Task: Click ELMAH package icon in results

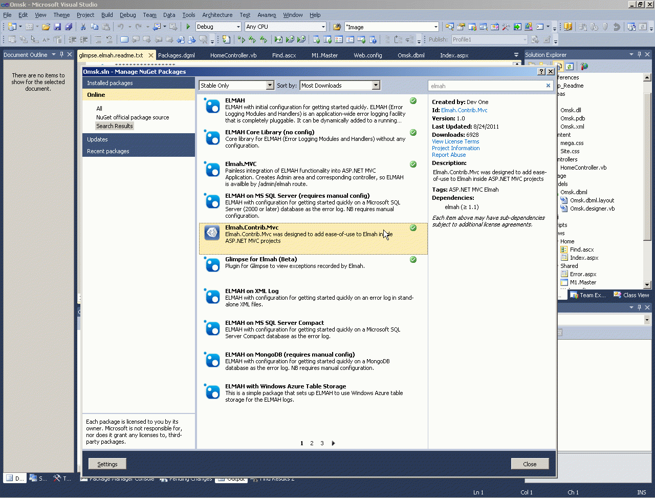Action: (x=212, y=107)
